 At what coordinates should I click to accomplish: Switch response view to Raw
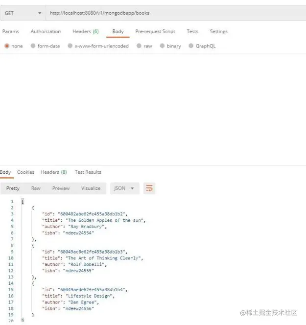click(x=36, y=188)
